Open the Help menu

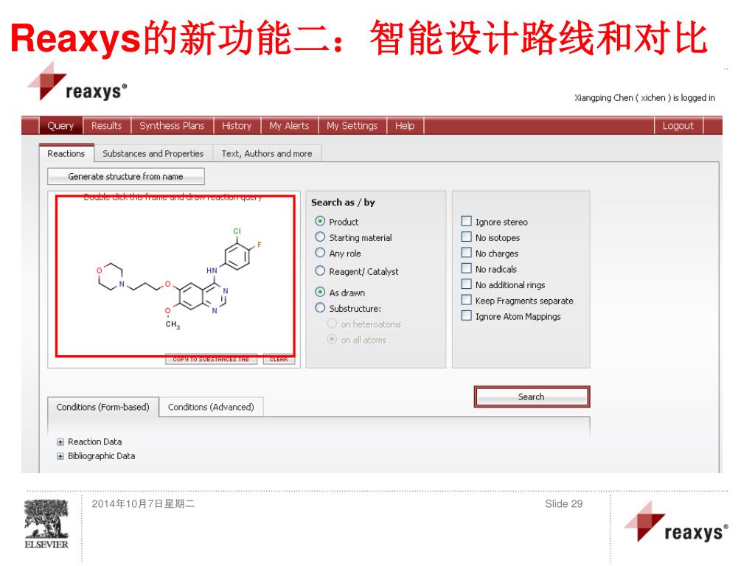405,125
